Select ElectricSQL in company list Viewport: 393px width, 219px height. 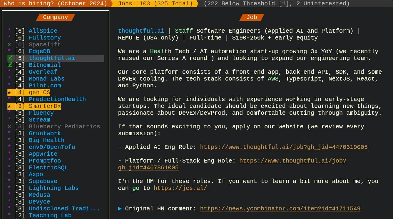[x=48, y=168]
